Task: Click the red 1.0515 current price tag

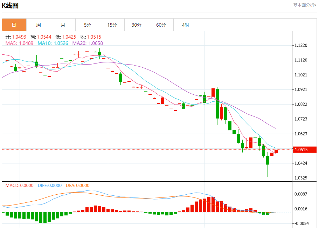Action: click(x=304, y=150)
